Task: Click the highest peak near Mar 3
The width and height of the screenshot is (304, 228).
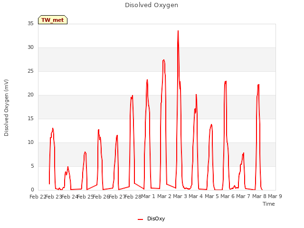Action: pos(178,31)
